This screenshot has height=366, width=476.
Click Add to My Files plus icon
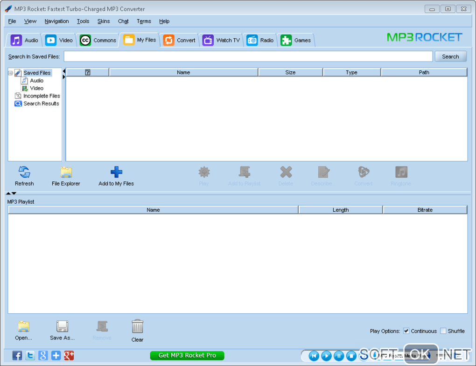pyautogui.click(x=116, y=172)
